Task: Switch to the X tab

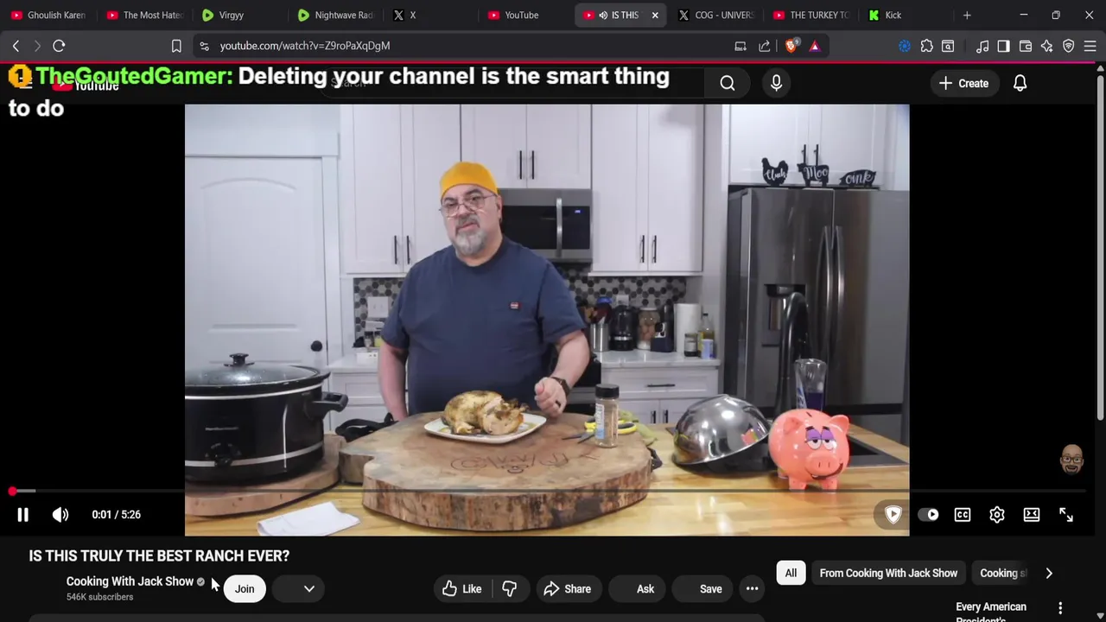Action: [x=430, y=15]
